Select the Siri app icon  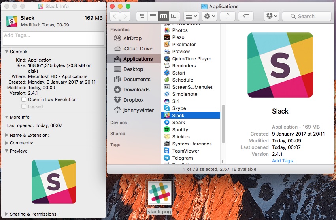click(167, 101)
